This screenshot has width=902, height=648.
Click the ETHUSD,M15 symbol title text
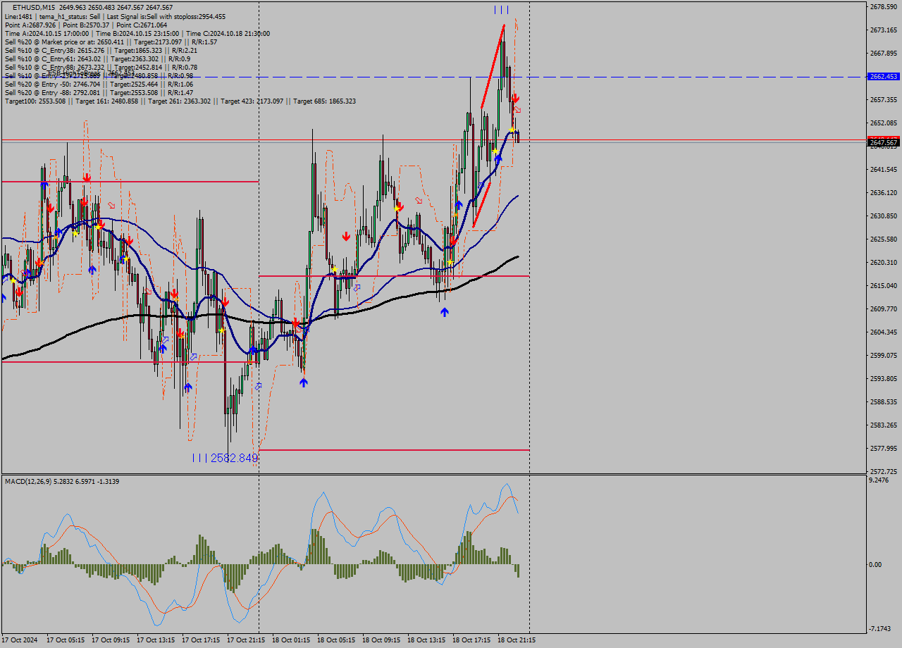(34, 7)
